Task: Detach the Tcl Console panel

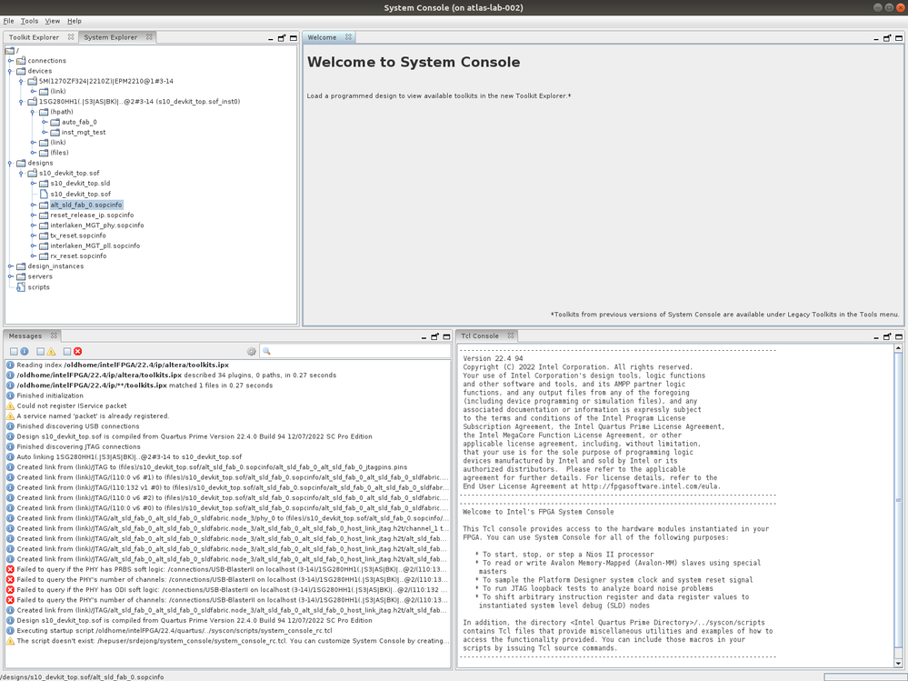Action: click(887, 336)
